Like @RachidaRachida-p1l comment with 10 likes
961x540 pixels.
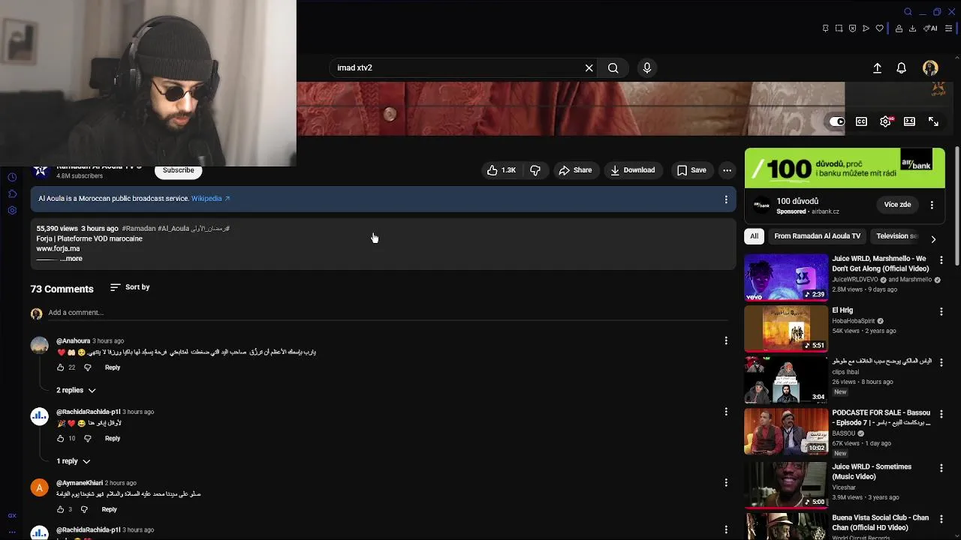tap(61, 439)
